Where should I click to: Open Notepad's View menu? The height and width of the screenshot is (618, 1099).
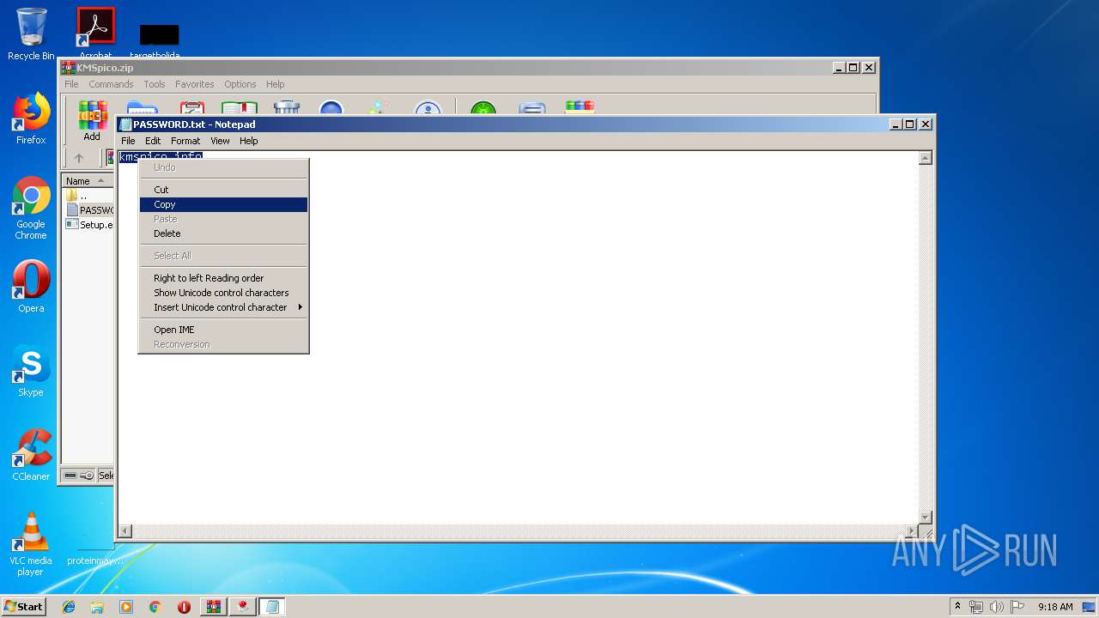coord(220,141)
